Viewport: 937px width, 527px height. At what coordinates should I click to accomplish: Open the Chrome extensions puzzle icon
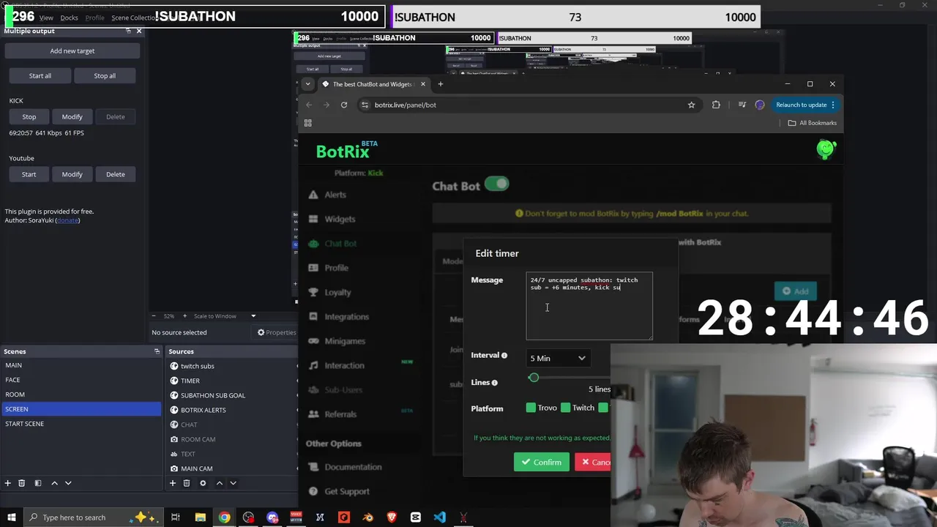tap(716, 105)
